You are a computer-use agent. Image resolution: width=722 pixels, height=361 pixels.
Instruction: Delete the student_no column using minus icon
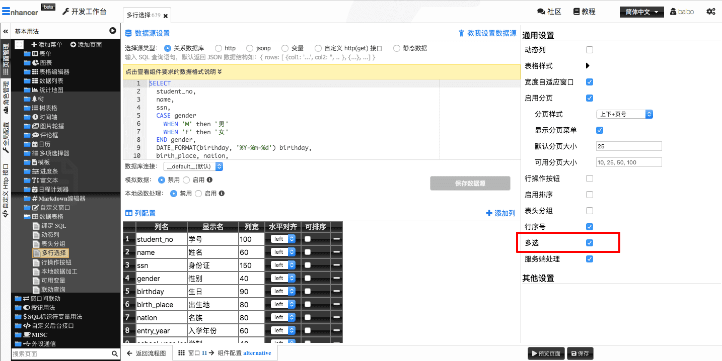pos(336,239)
